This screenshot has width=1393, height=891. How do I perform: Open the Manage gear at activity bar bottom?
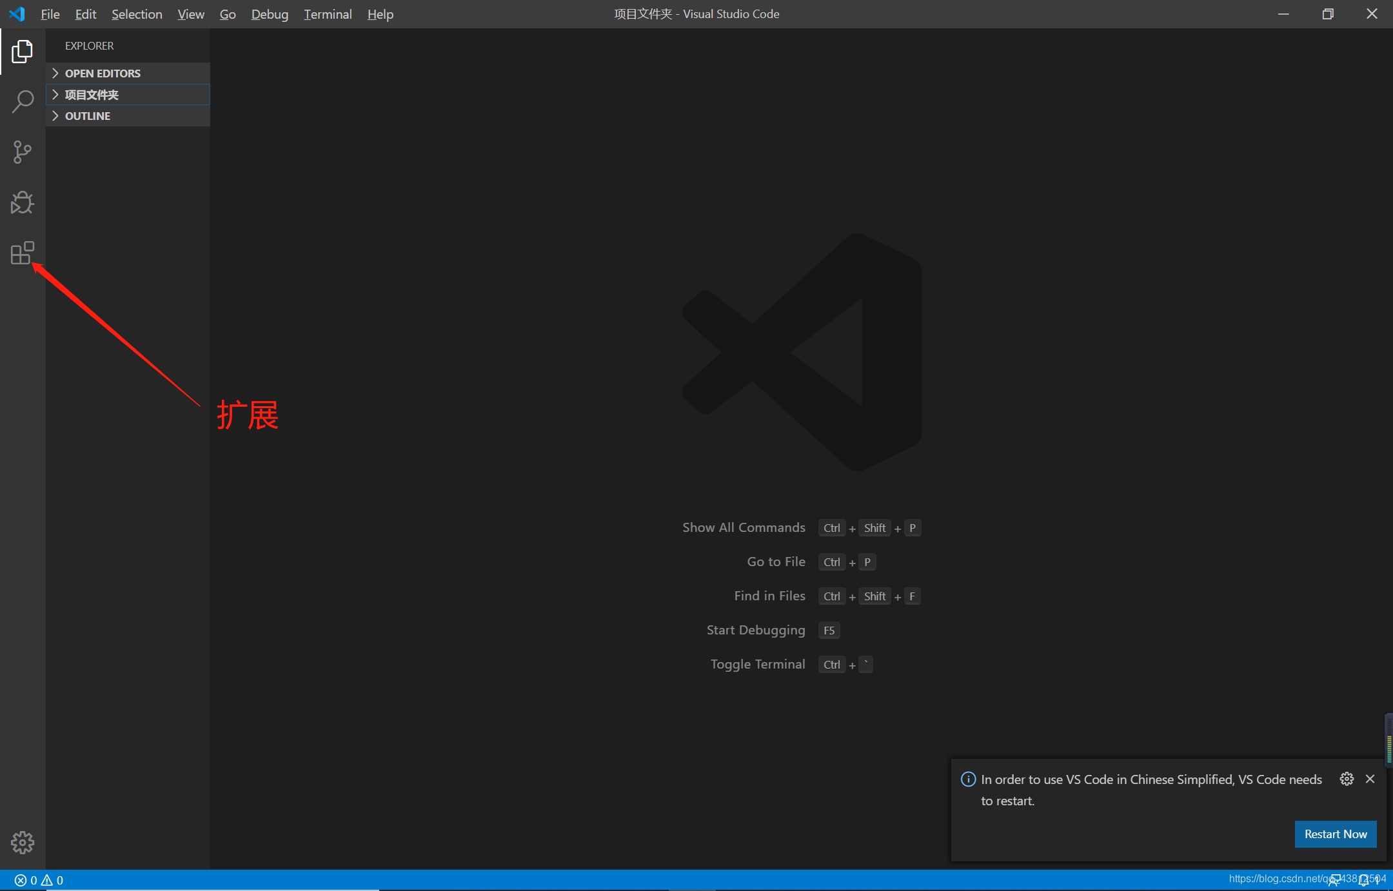point(23,842)
